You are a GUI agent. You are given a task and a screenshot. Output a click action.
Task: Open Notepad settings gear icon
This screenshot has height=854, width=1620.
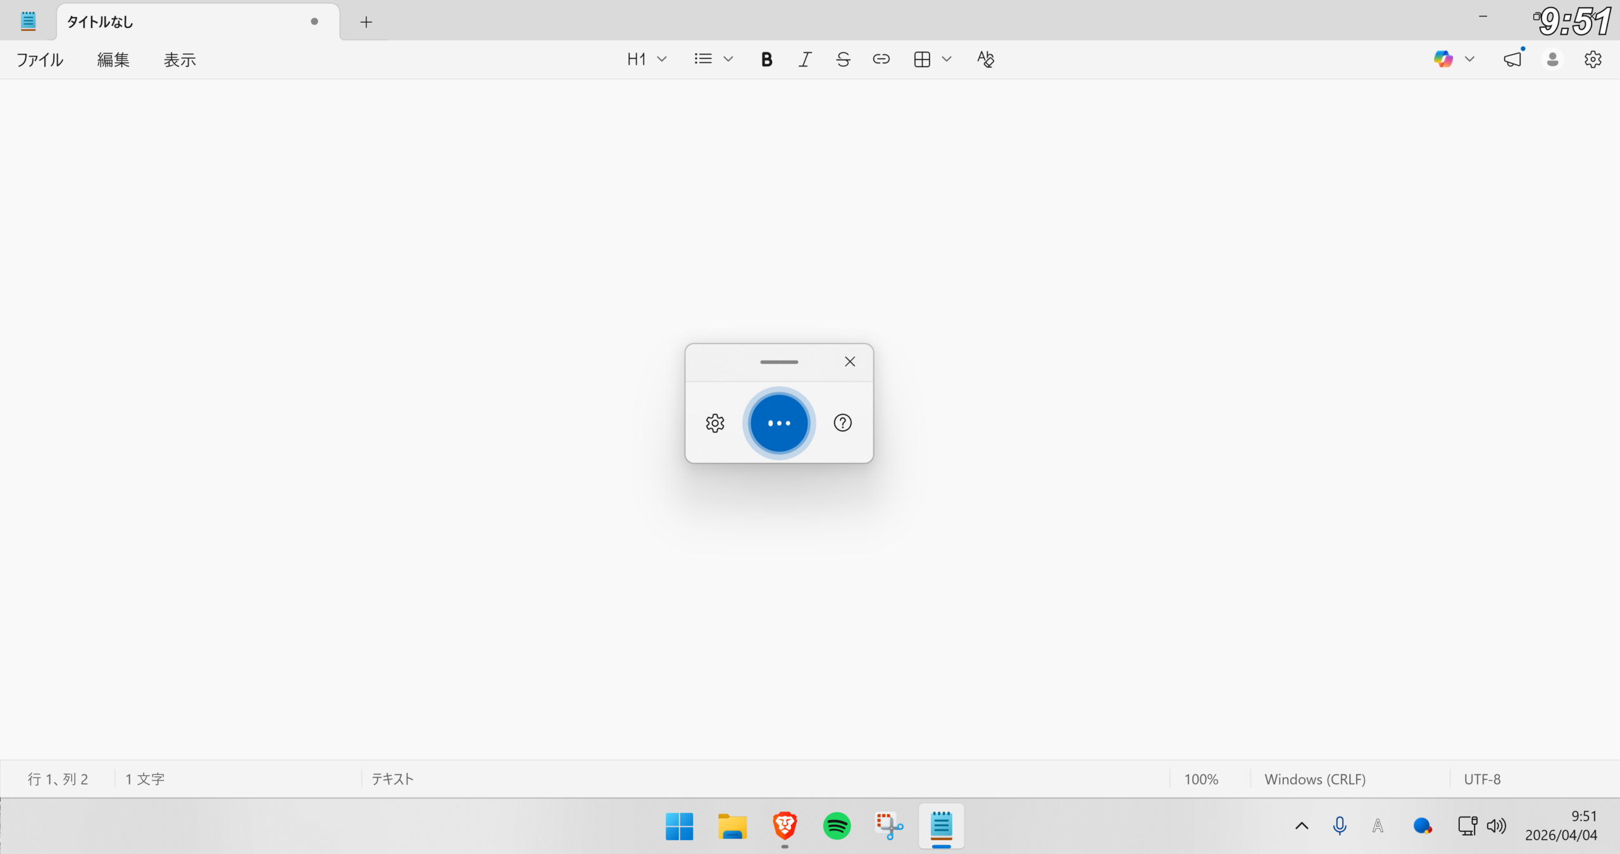point(1592,59)
